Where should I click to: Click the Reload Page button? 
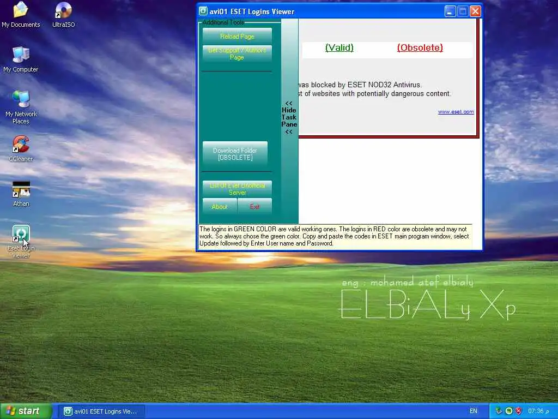(237, 37)
